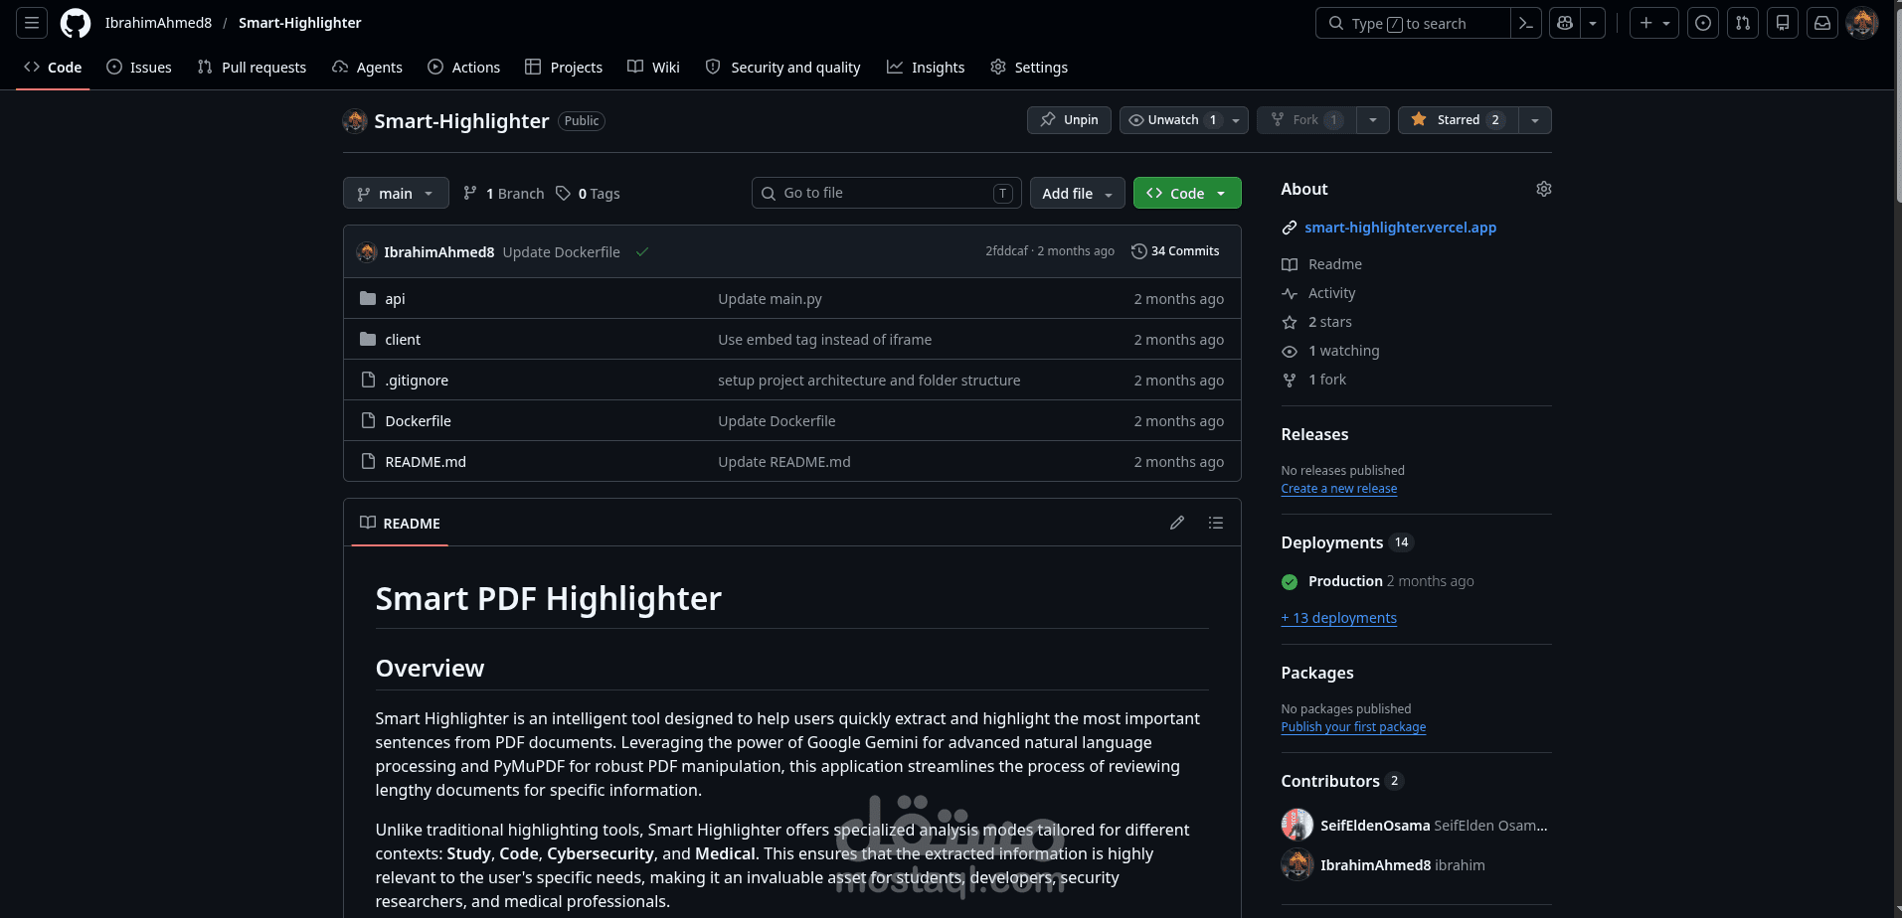The image size is (1902, 918).
Task: Show README outline icon
Action: pos(1216,523)
